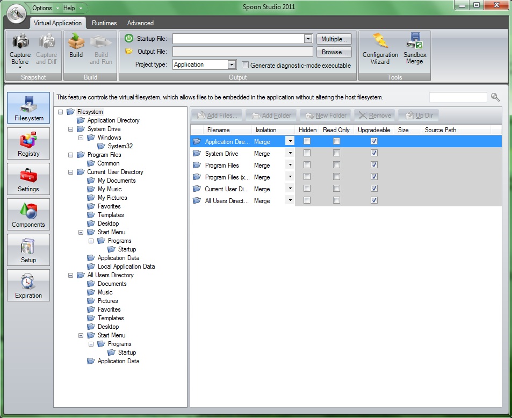Screen dimensions: 512x418
Task: Click the Multiple... button
Action: tap(334, 39)
